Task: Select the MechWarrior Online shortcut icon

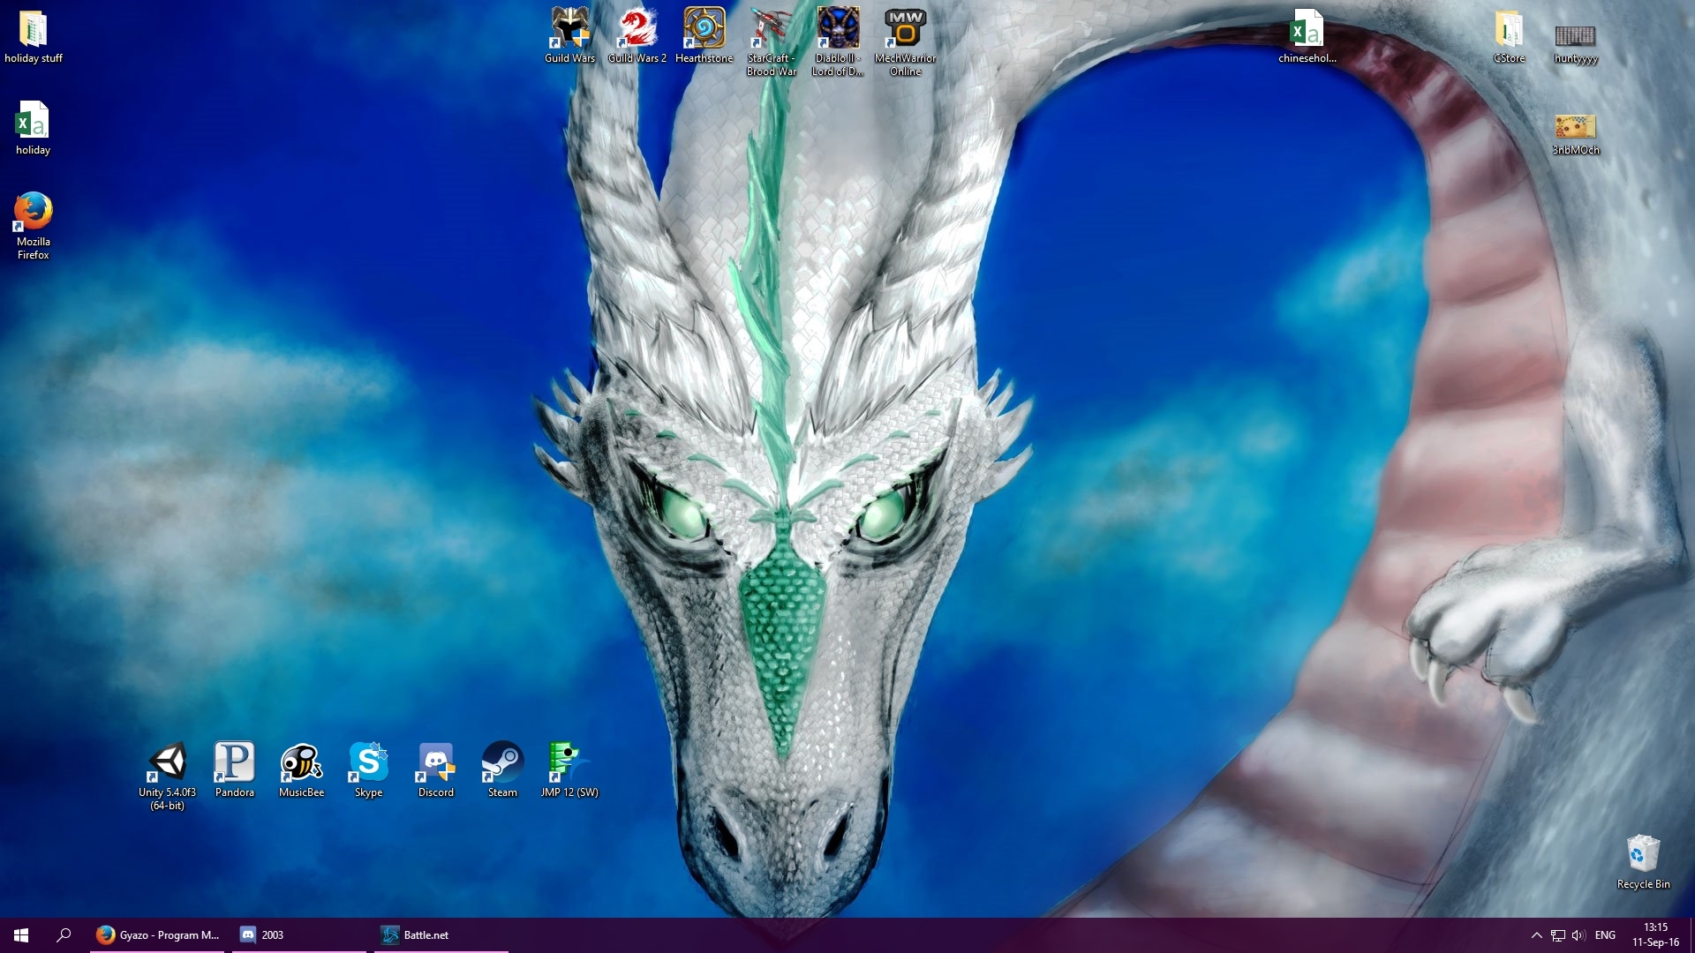Action: tap(906, 28)
